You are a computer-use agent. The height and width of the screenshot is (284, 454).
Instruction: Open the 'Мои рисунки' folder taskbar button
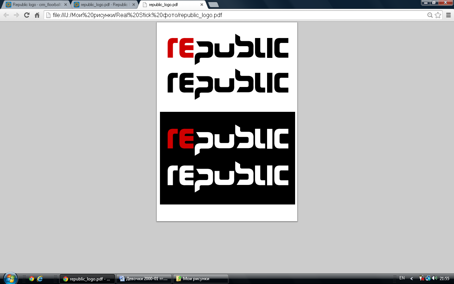pyautogui.click(x=201, y=279)
